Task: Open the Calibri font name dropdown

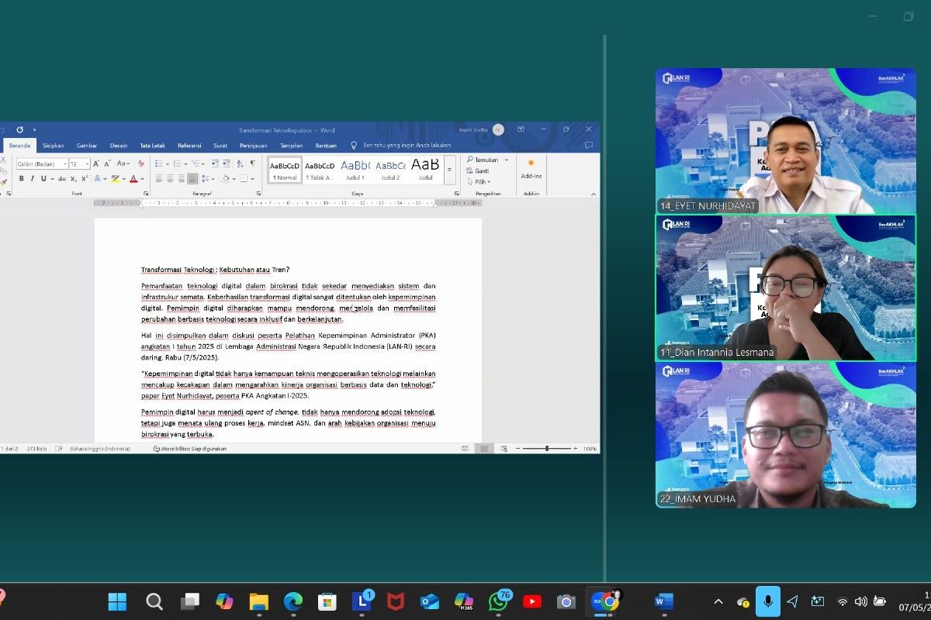Action: click(65, 164)
